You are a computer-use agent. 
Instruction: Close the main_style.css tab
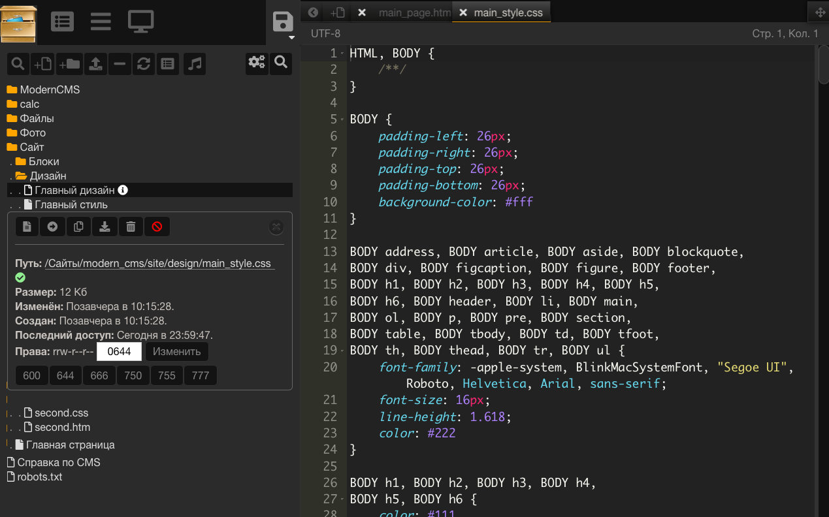click(463, 12)
